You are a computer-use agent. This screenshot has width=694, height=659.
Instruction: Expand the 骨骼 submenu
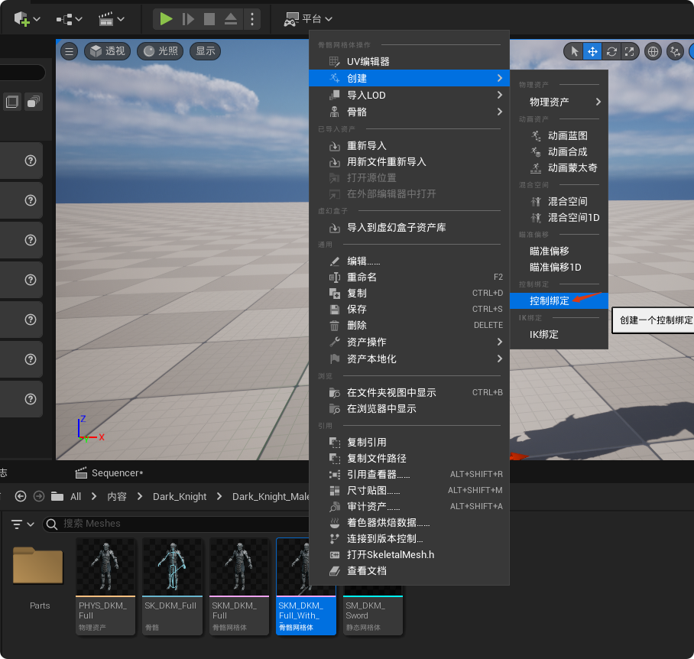pyautogui.click(x=409, y=112)
